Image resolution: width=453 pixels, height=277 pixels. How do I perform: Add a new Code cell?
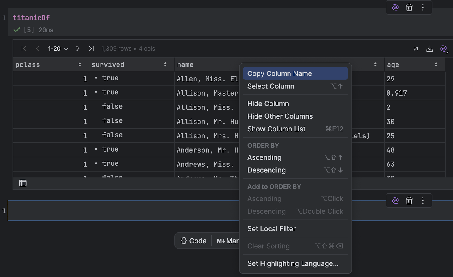tap(194, 241)
